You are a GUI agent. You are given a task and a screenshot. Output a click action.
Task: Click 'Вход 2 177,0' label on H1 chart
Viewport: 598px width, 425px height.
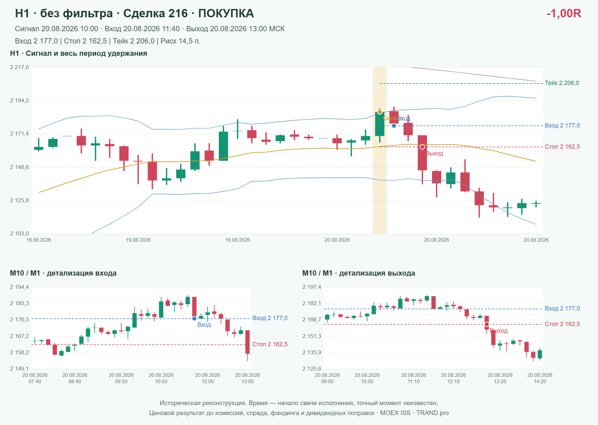tap(562, 126)
